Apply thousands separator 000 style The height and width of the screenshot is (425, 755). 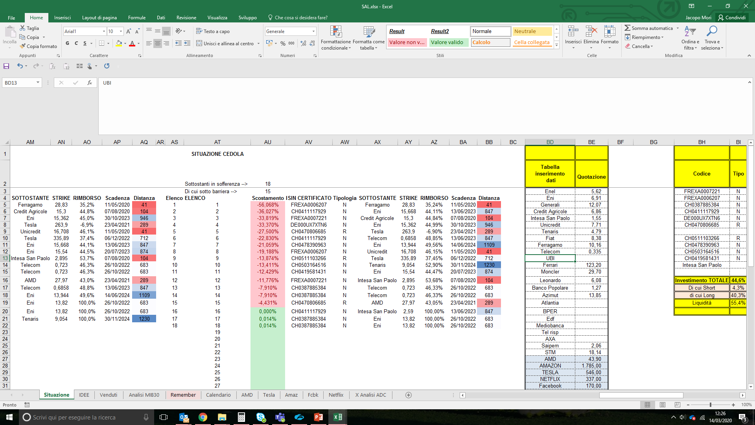[x=291, y=43]
